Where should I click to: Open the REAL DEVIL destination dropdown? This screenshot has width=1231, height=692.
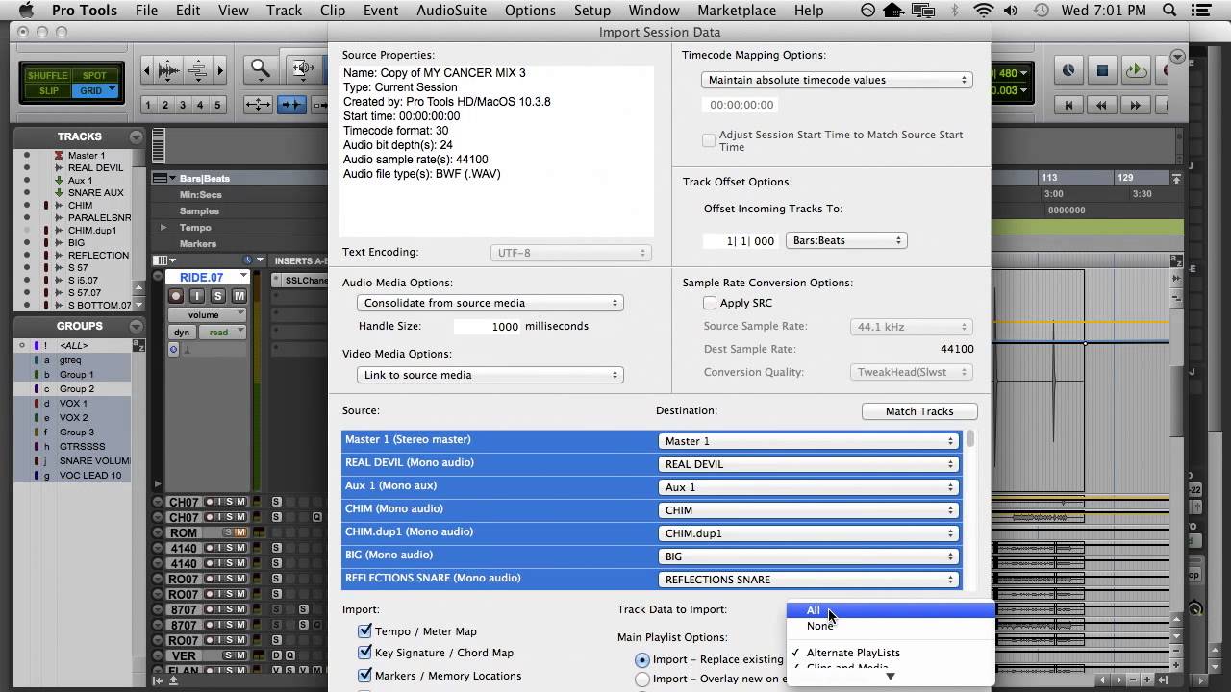pyautogui.click(x=809, y=464)
